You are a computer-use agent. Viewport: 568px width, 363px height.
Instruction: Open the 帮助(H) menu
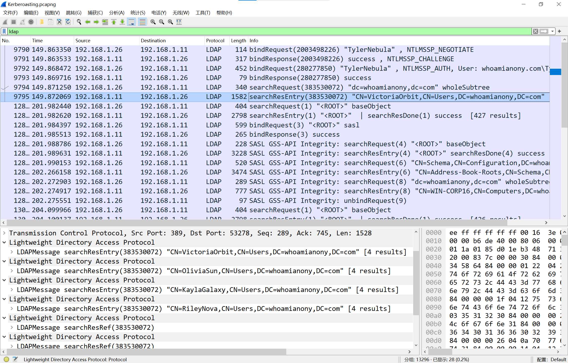(x=224, y=13)
